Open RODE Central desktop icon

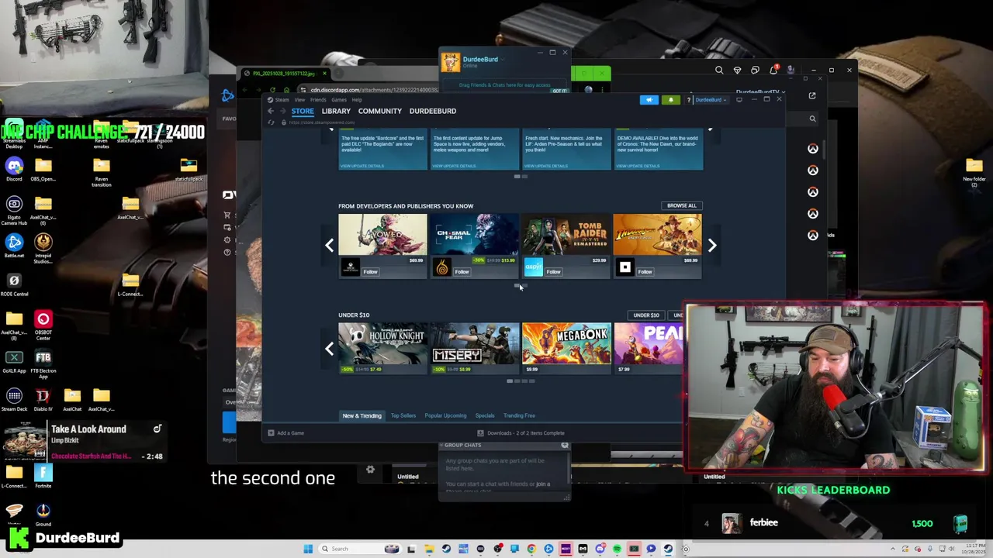(x=14, y=284)
